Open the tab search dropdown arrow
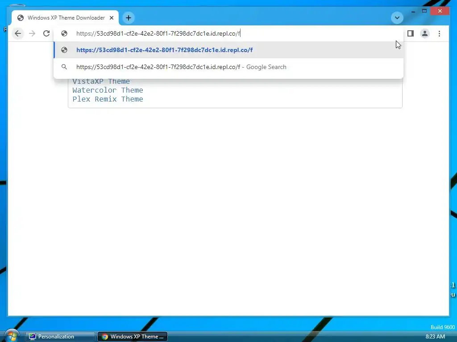Image resolution: width=457 pixels, height=342 pixels. coord(397,18)
